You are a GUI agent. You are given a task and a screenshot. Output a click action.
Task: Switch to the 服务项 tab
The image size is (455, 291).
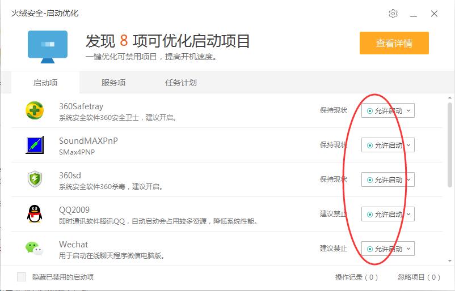tap(113, 83)
